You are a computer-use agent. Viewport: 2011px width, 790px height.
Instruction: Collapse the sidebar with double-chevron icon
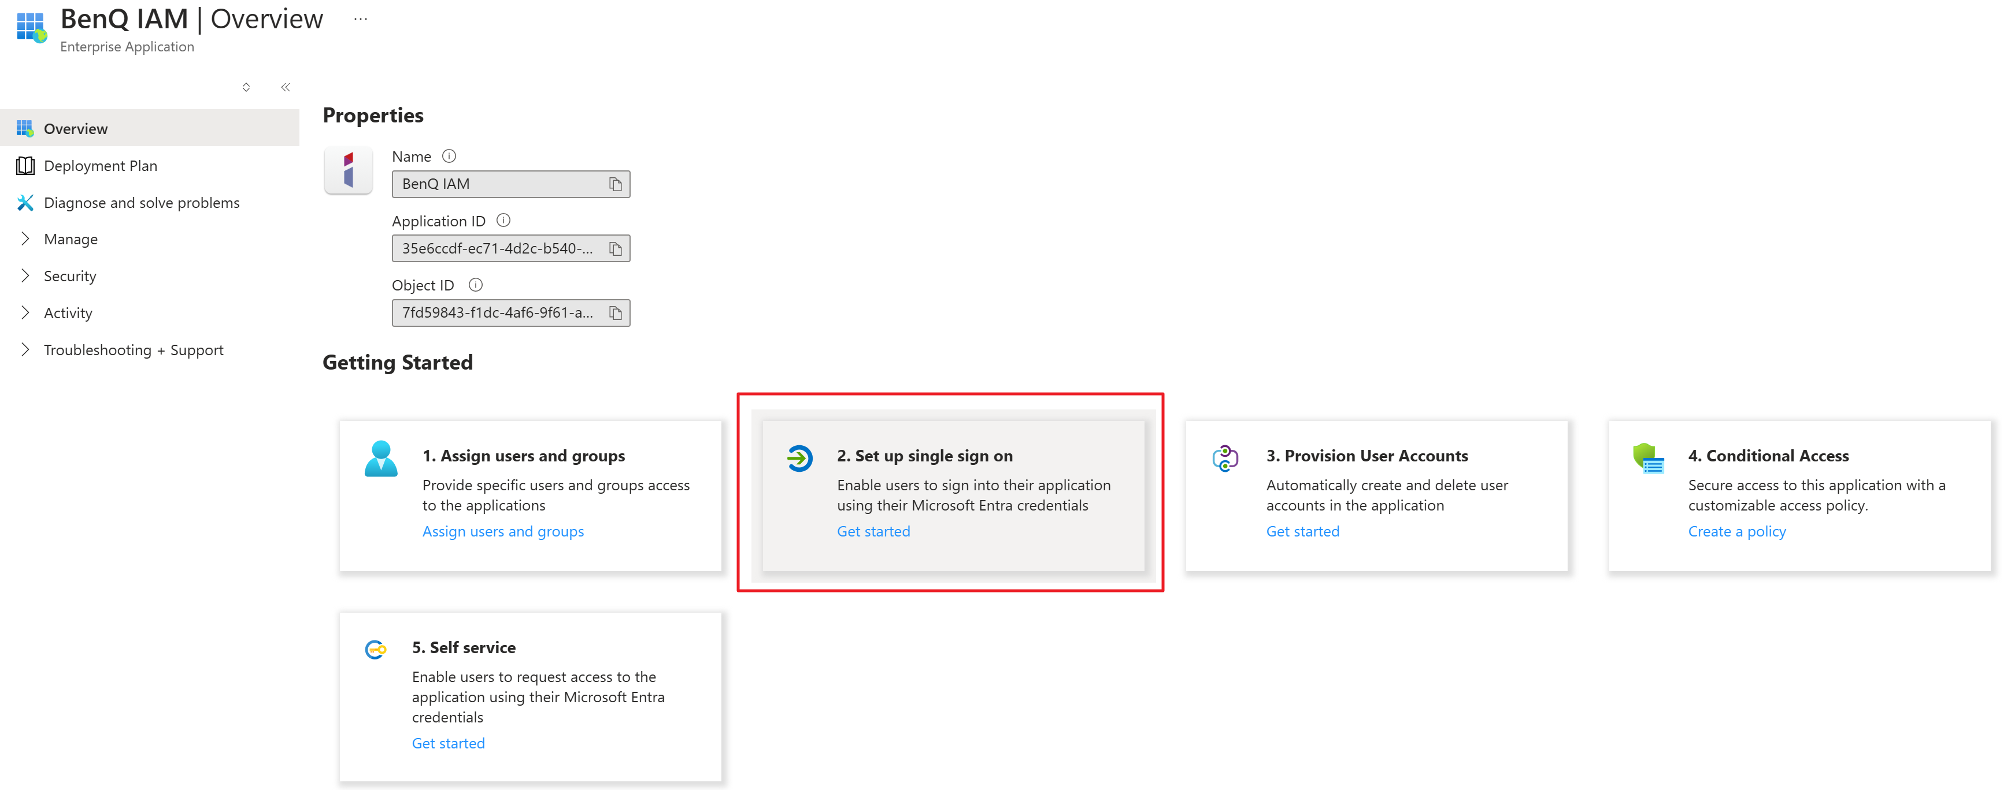coord(286,87)
